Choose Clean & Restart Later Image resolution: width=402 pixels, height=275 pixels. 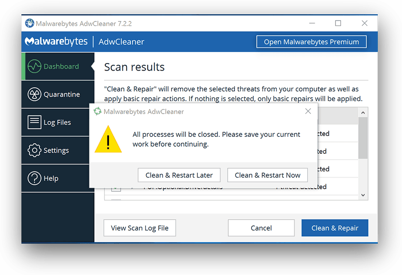(x=179, y=175)
